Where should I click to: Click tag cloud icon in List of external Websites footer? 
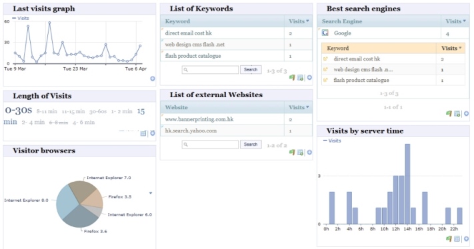coord(292,152)
